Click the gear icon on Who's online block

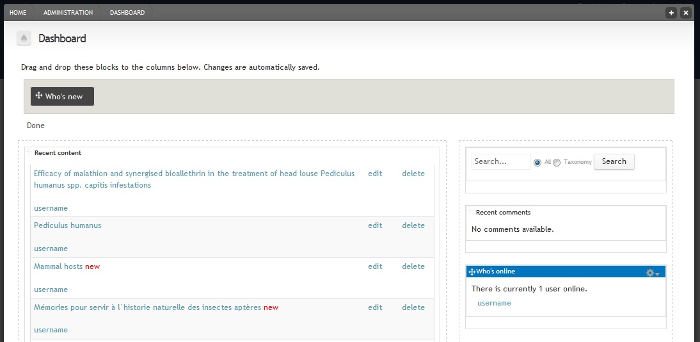(x=650, y=273)
